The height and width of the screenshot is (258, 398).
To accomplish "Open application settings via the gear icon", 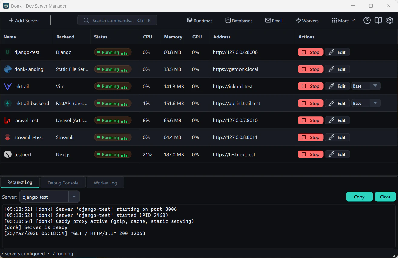I will (390, 20).
